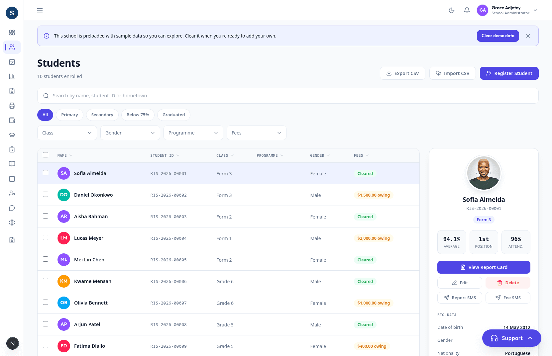
Task: Toggle dark mode moon icon
Action: (452, 10)
